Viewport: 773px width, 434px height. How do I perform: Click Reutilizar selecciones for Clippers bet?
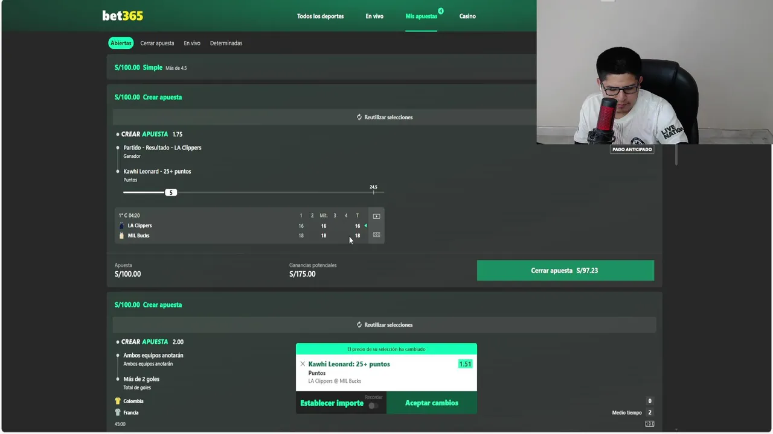pyautogui.click(x=385, y=117)
